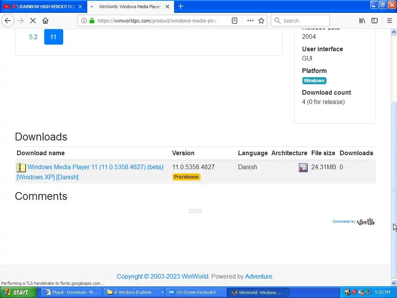The image size is (397, 298).
Task: Switch to the RAINBOW HIGH REBOOT tab
Action: 43,7
